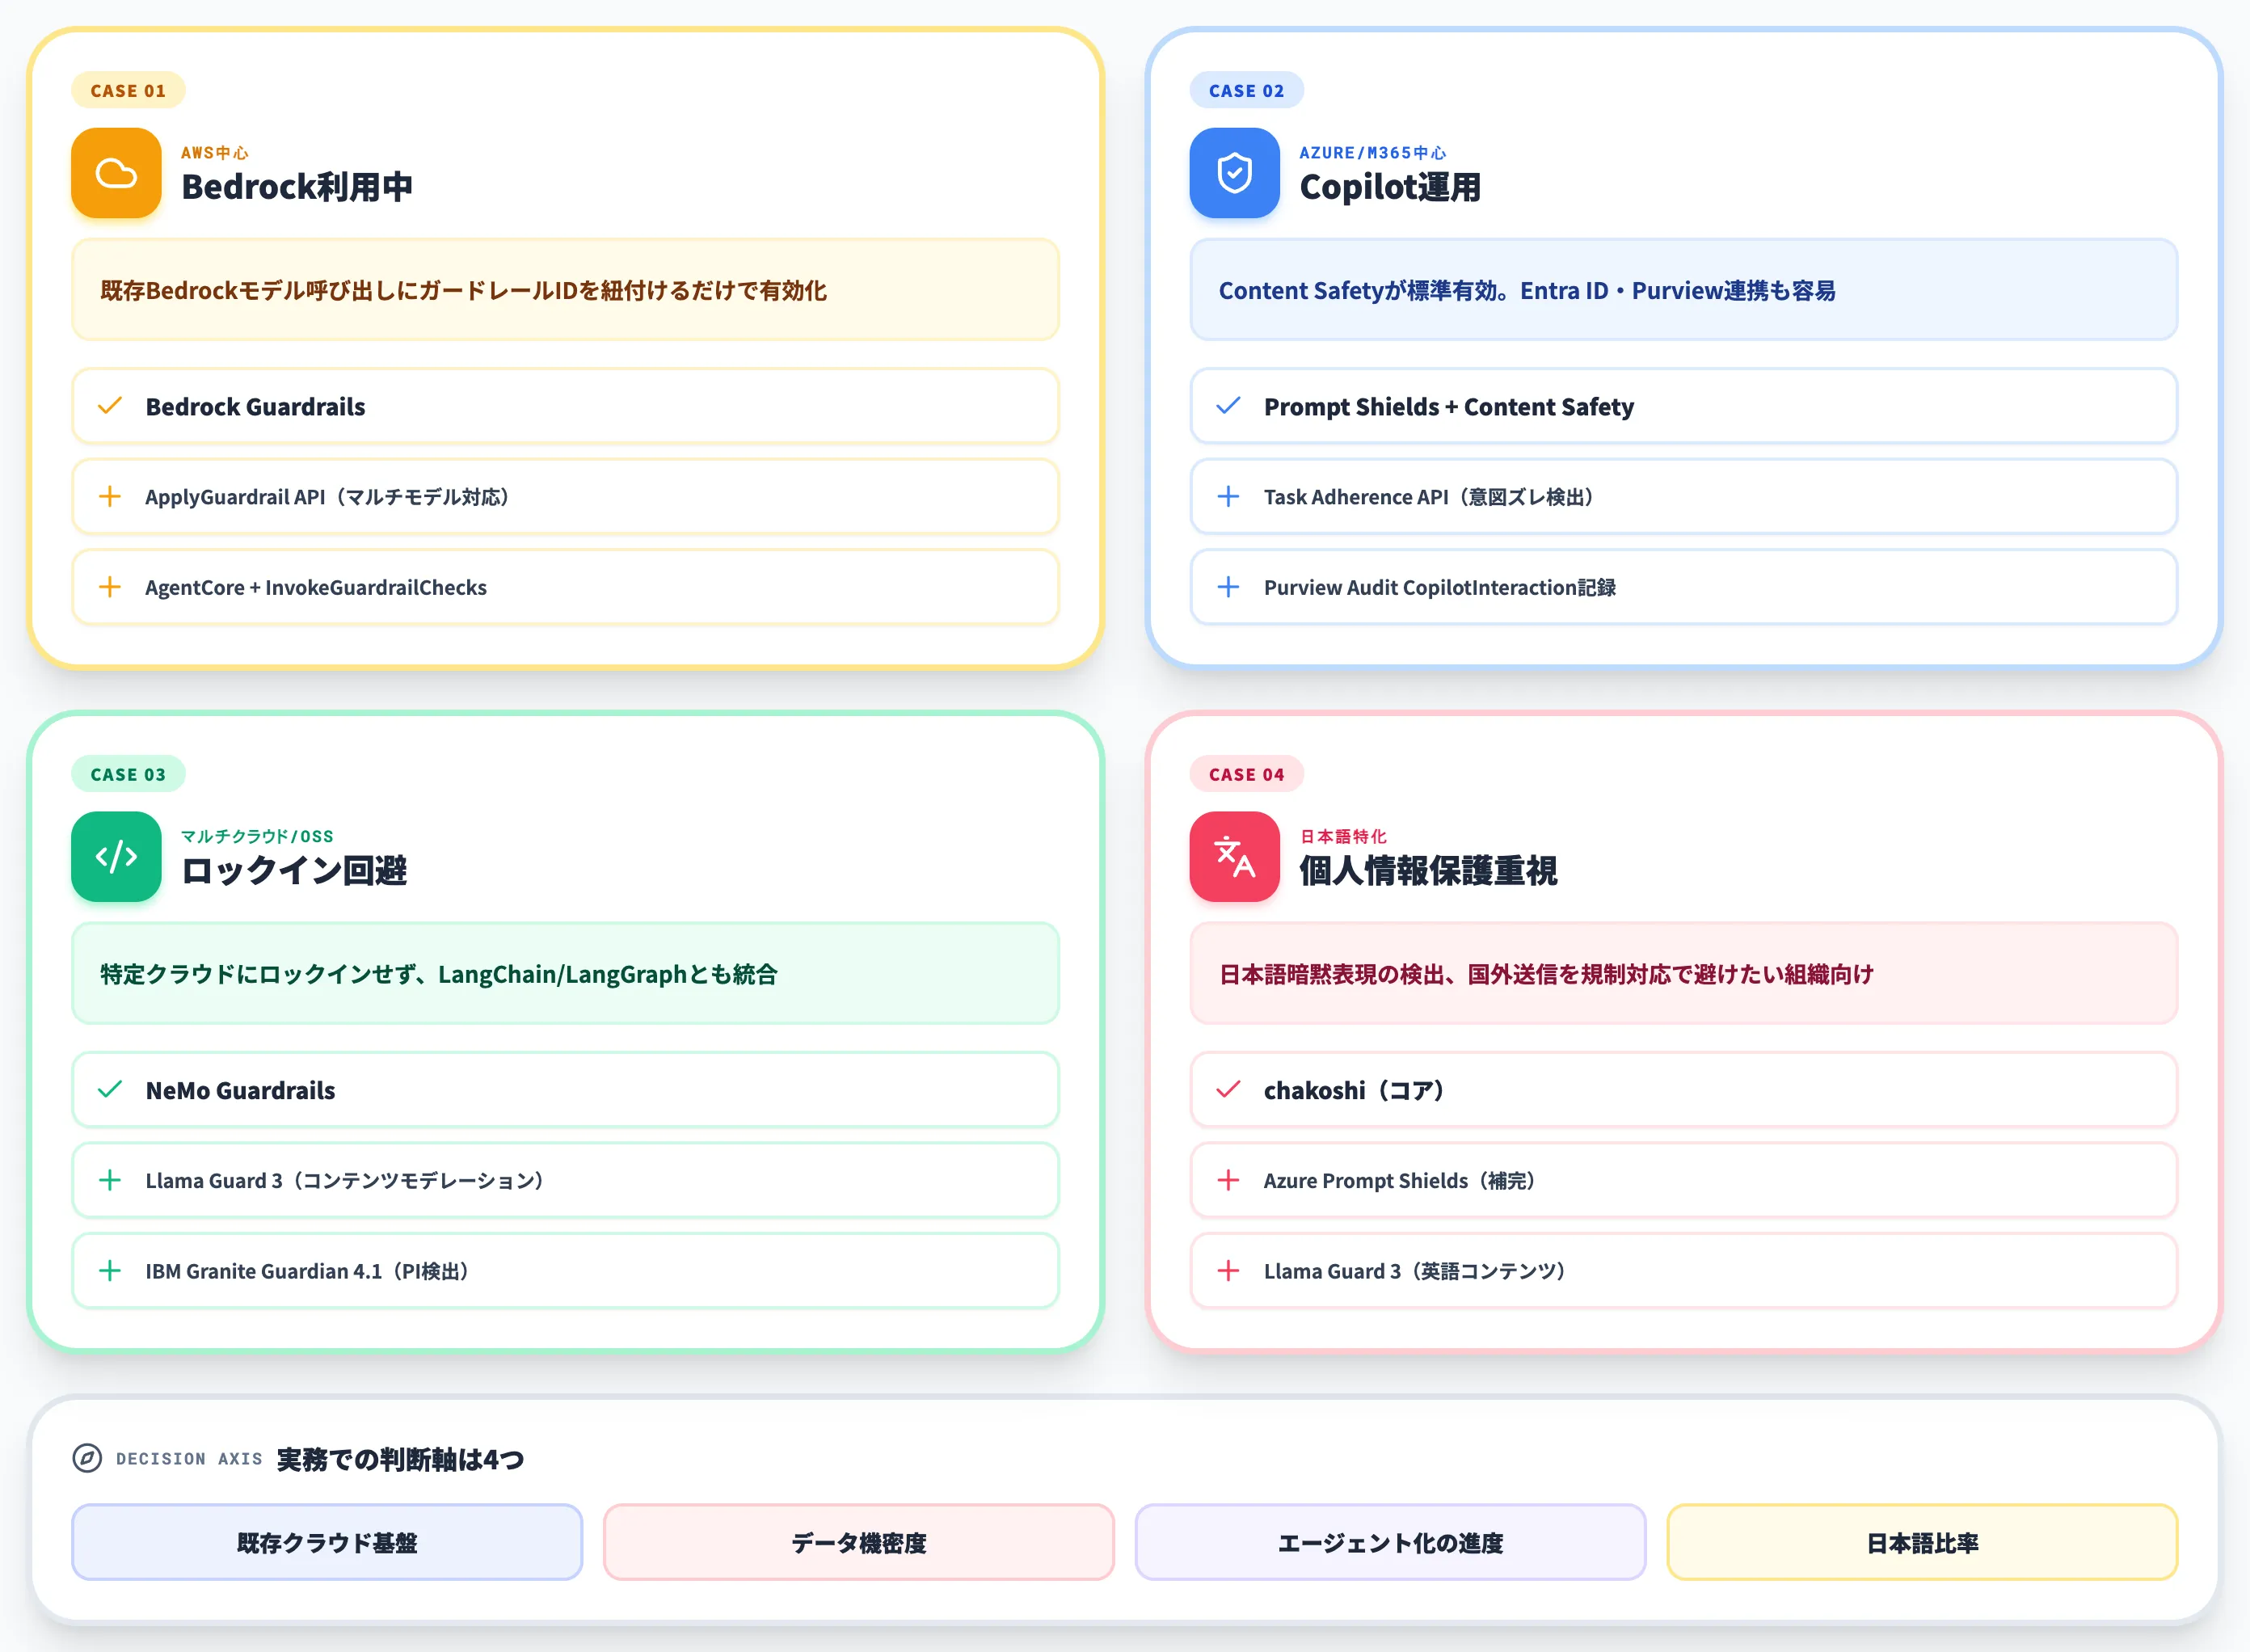Select the CASE 01 badge
Screen dimensions: 2250x1652
[128, 90]
